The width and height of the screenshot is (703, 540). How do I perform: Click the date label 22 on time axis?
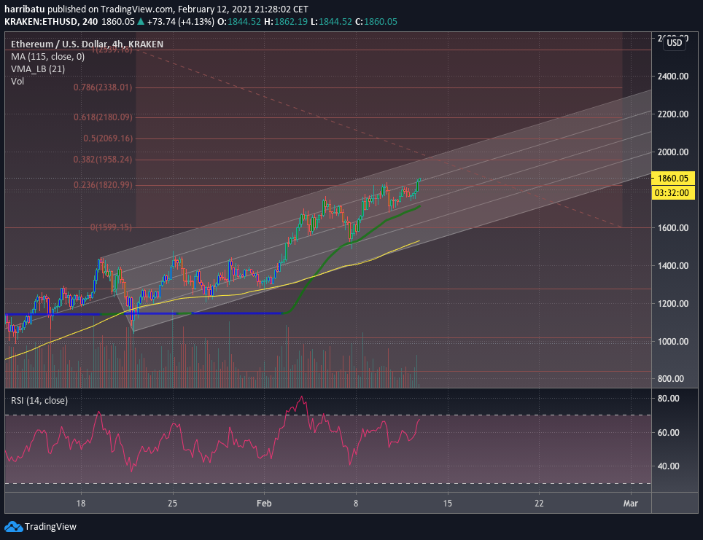tap(539, 504)
